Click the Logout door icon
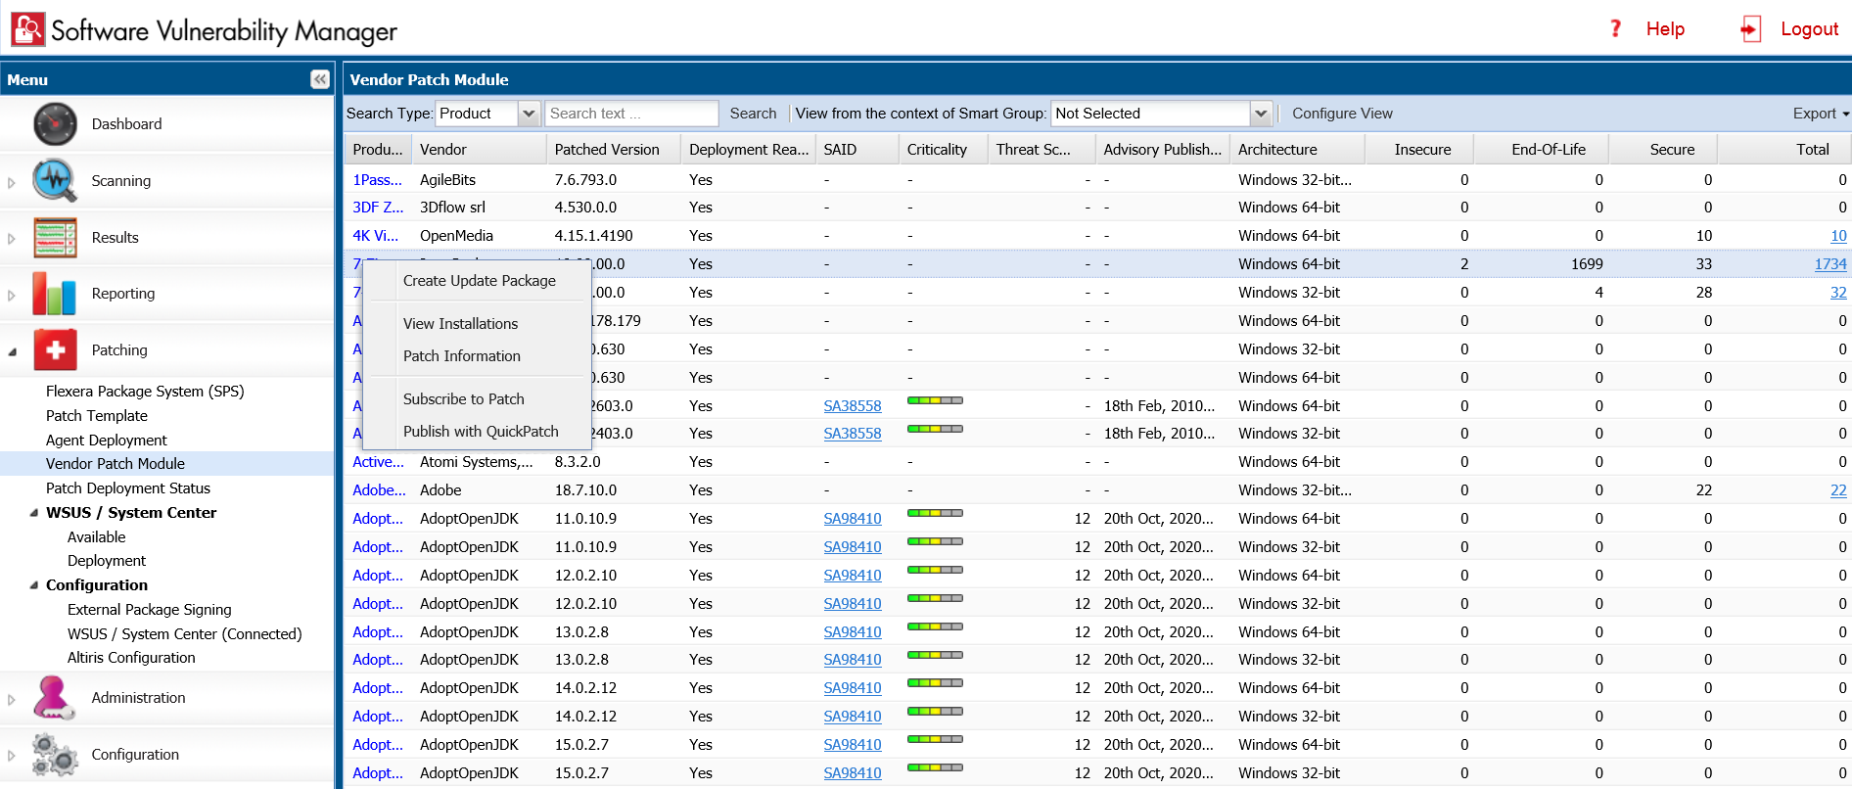The width and height of the screenshot is (1852, 789). click(1750, 29)
